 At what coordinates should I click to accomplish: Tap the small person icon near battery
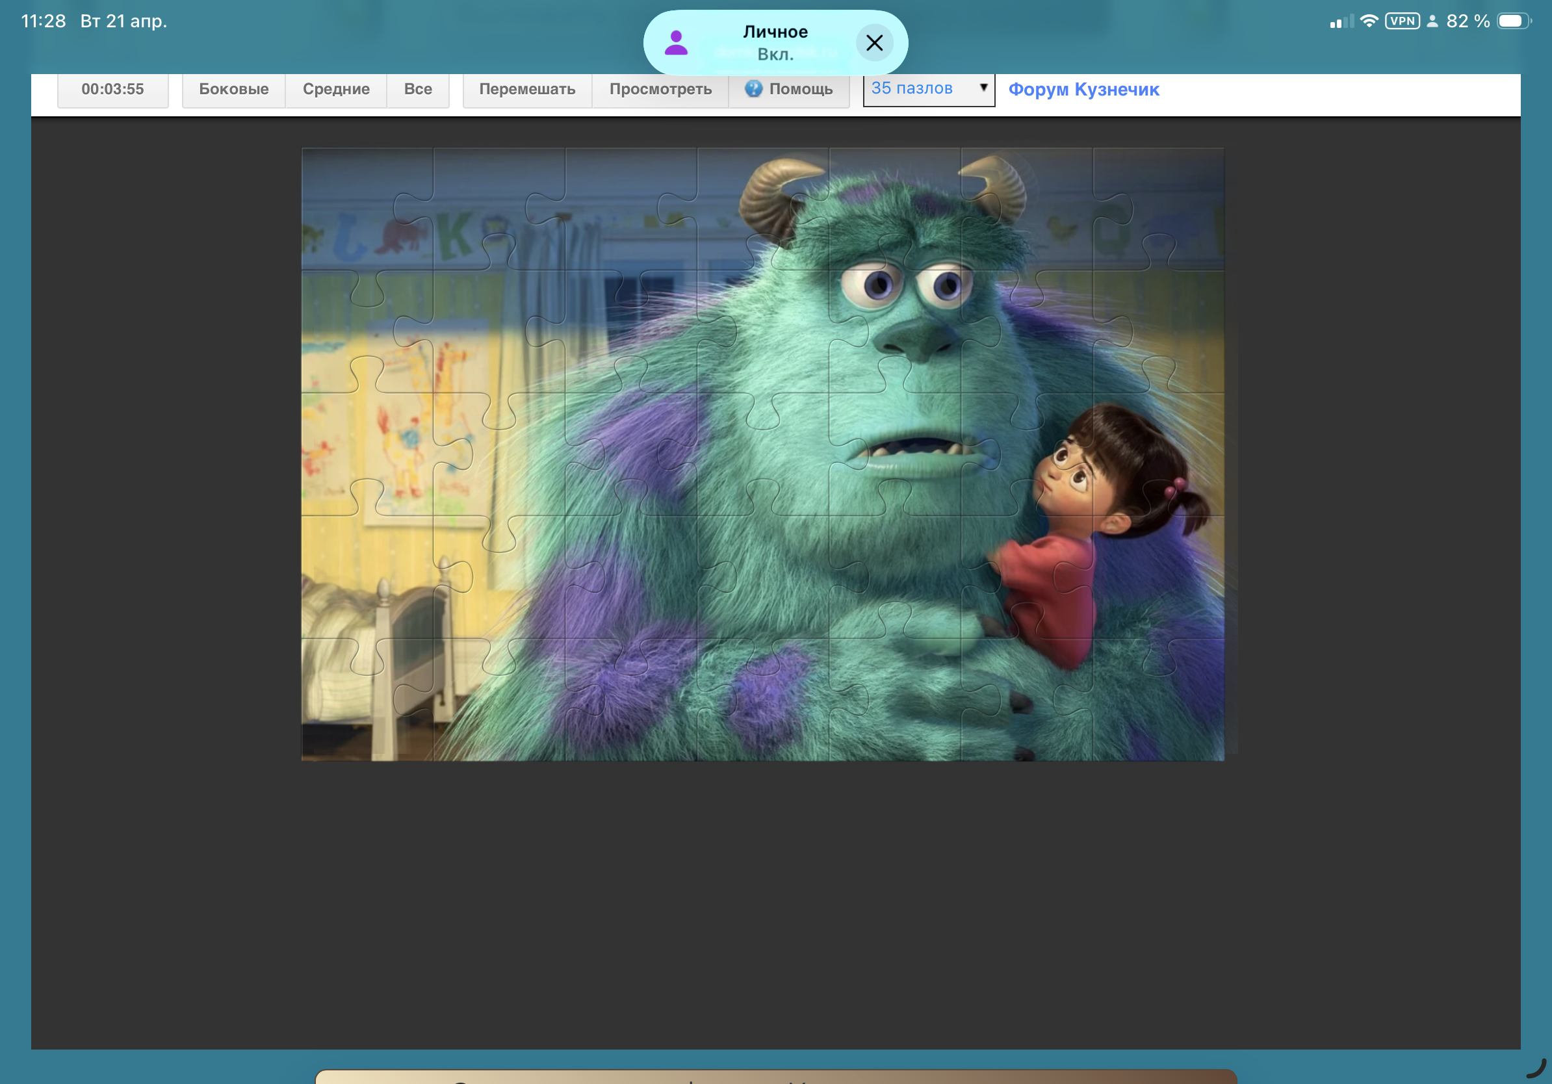tap(1432, 21)
